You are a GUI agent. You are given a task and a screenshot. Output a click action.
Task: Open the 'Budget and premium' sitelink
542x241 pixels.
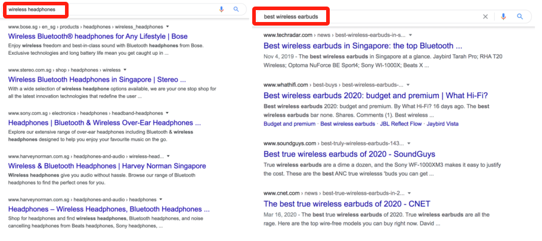[289, 124]
